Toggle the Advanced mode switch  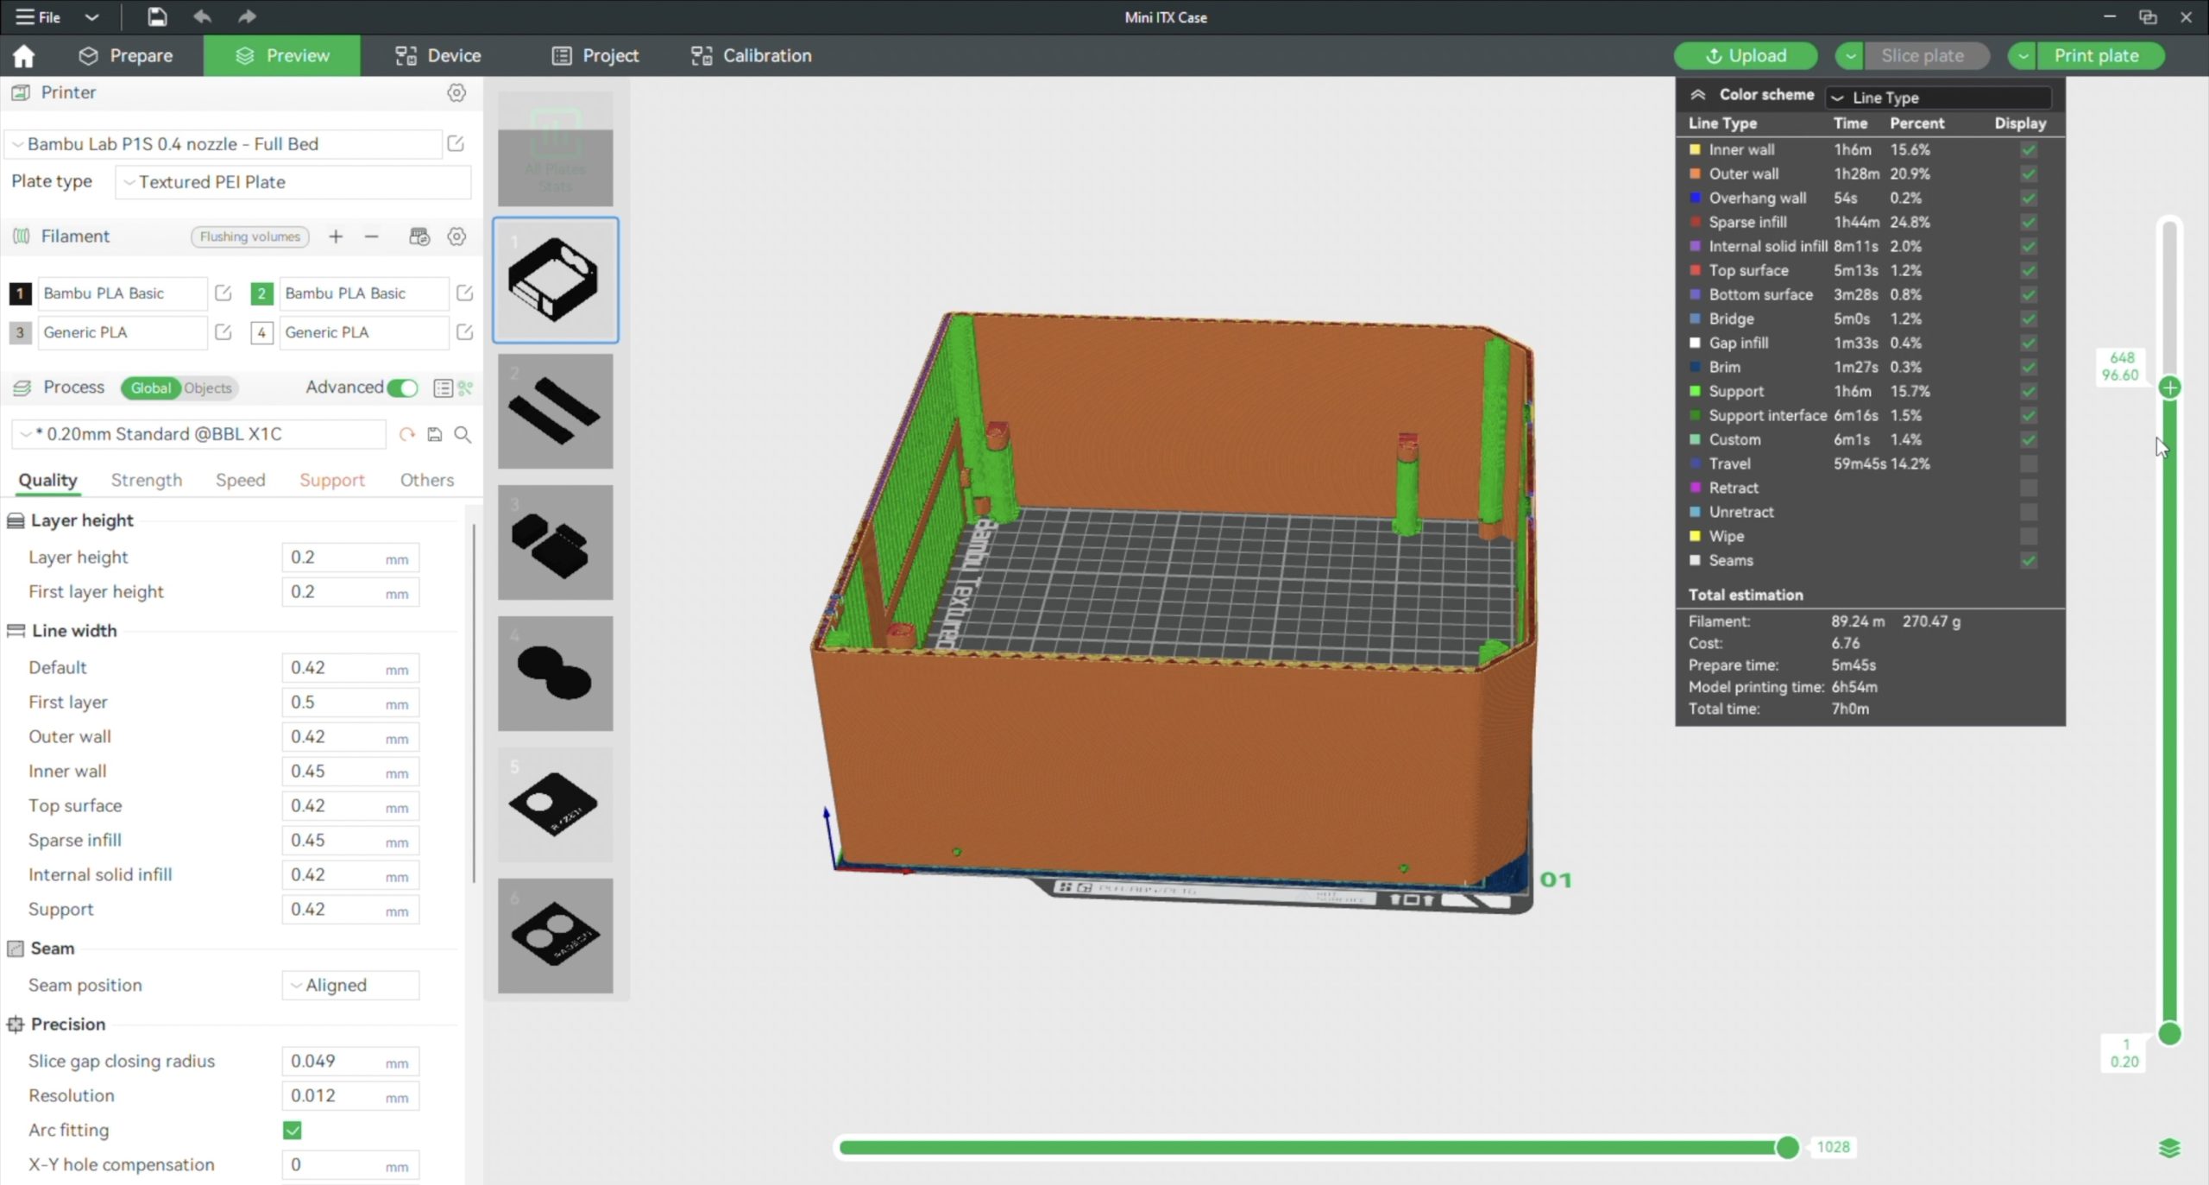click(402, 388)
